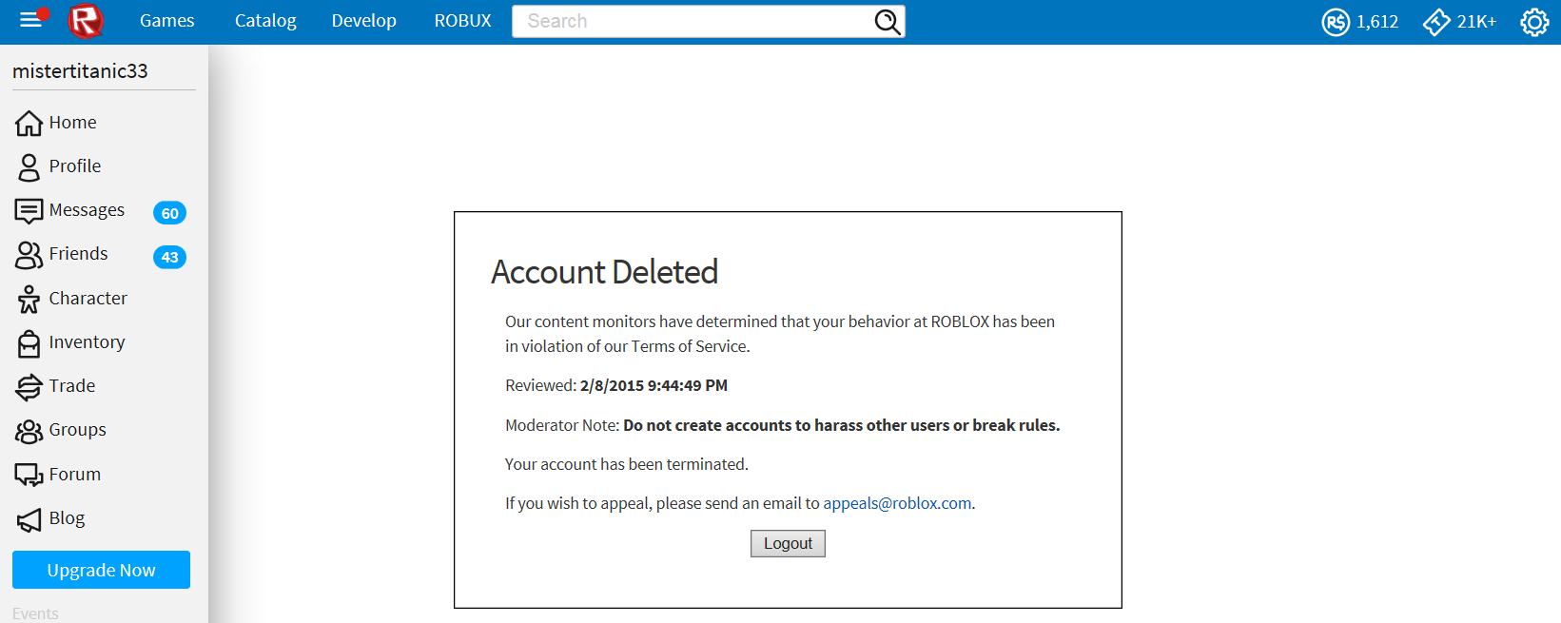Screen dimensions: 1561x623
Task: Open Games in top navigation
Action: point(167,21)
